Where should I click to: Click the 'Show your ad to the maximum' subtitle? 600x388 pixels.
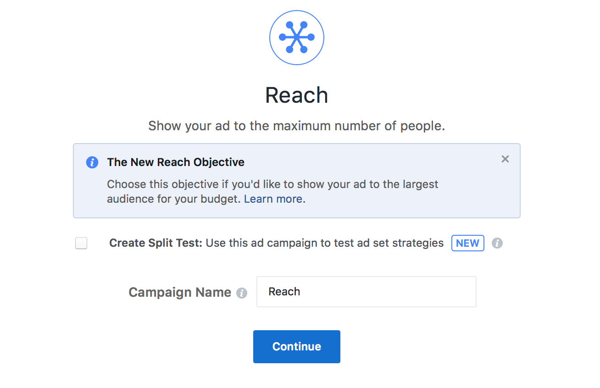click(297, 126)
